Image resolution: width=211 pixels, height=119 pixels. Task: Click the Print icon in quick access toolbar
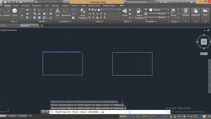21,2
